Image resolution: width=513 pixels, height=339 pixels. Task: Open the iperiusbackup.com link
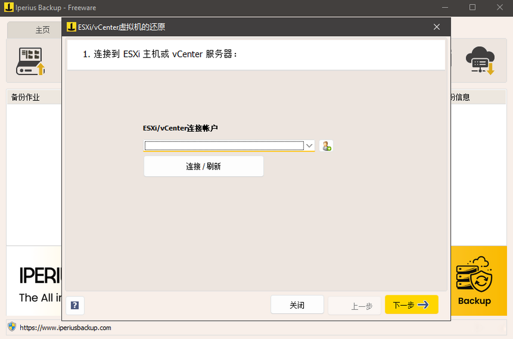[65, 328]
